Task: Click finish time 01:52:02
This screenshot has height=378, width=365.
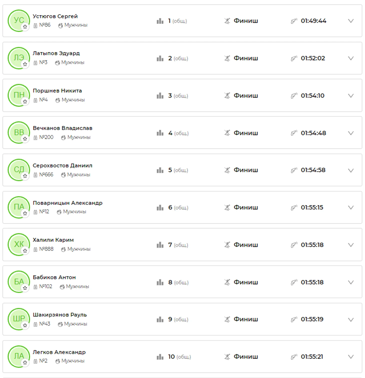Action: click(313, 58)
